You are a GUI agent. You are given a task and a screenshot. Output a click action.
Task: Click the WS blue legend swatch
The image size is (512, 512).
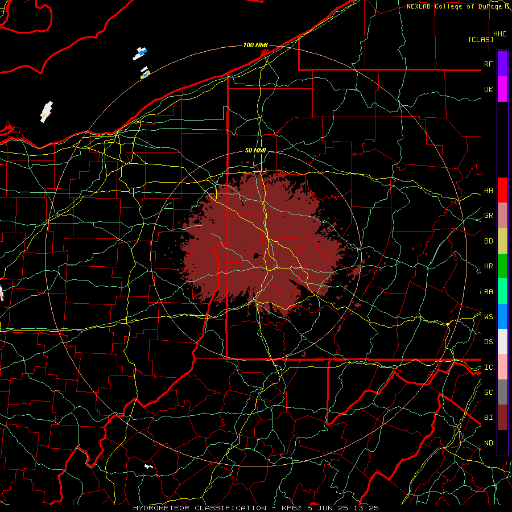(x=502, y=316)
